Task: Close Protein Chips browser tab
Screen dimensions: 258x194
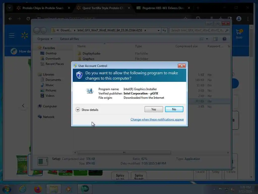Action: pos(69,8)
